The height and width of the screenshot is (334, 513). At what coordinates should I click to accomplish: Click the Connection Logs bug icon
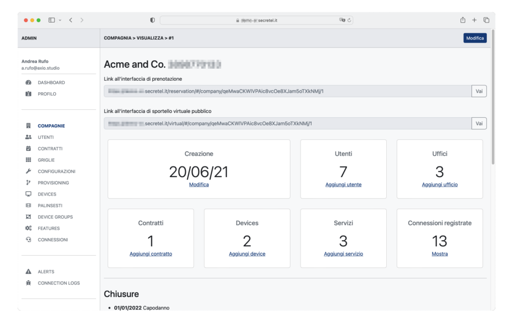tap(29, 283)
